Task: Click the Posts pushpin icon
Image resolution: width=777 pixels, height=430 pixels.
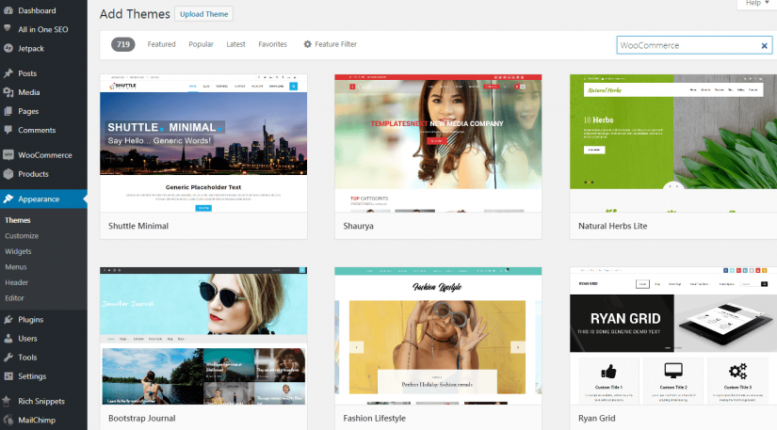Action: tap(8, 73)
